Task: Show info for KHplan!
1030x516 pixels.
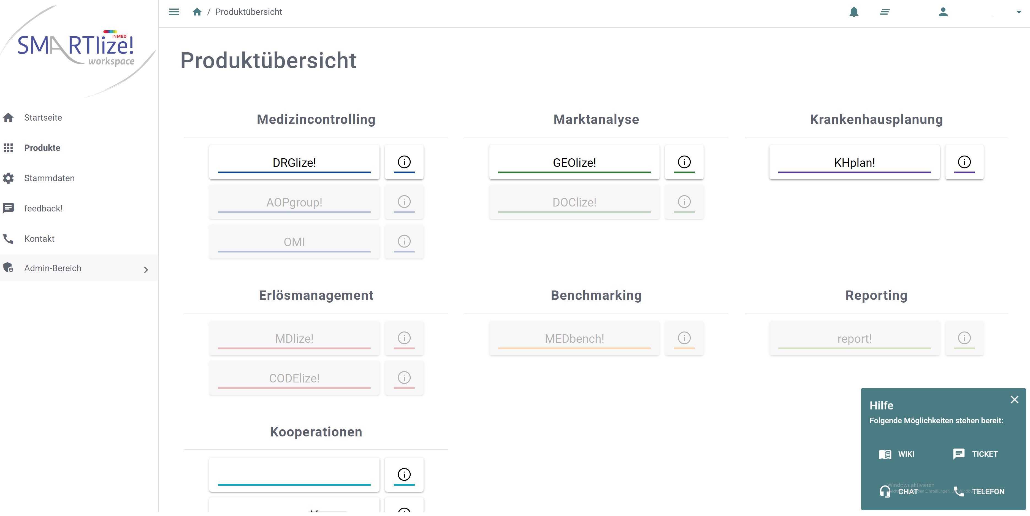Action: (964, 162)
